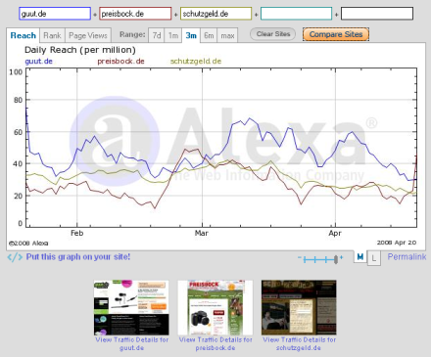Screen dimensions: 431x357
Task: Click the preisbock.de site thumbnail
Action: coord(215,307)
